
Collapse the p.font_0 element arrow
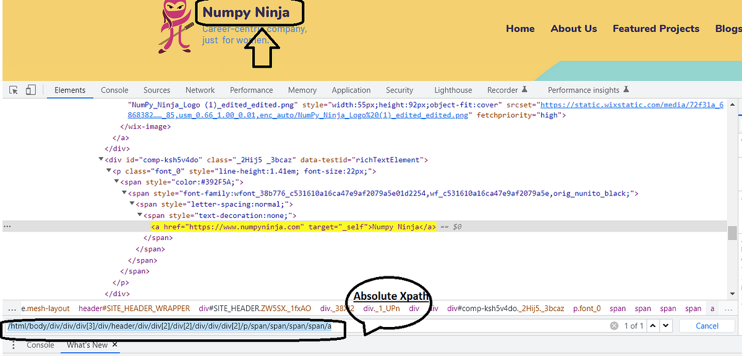(x=109, y=171)
